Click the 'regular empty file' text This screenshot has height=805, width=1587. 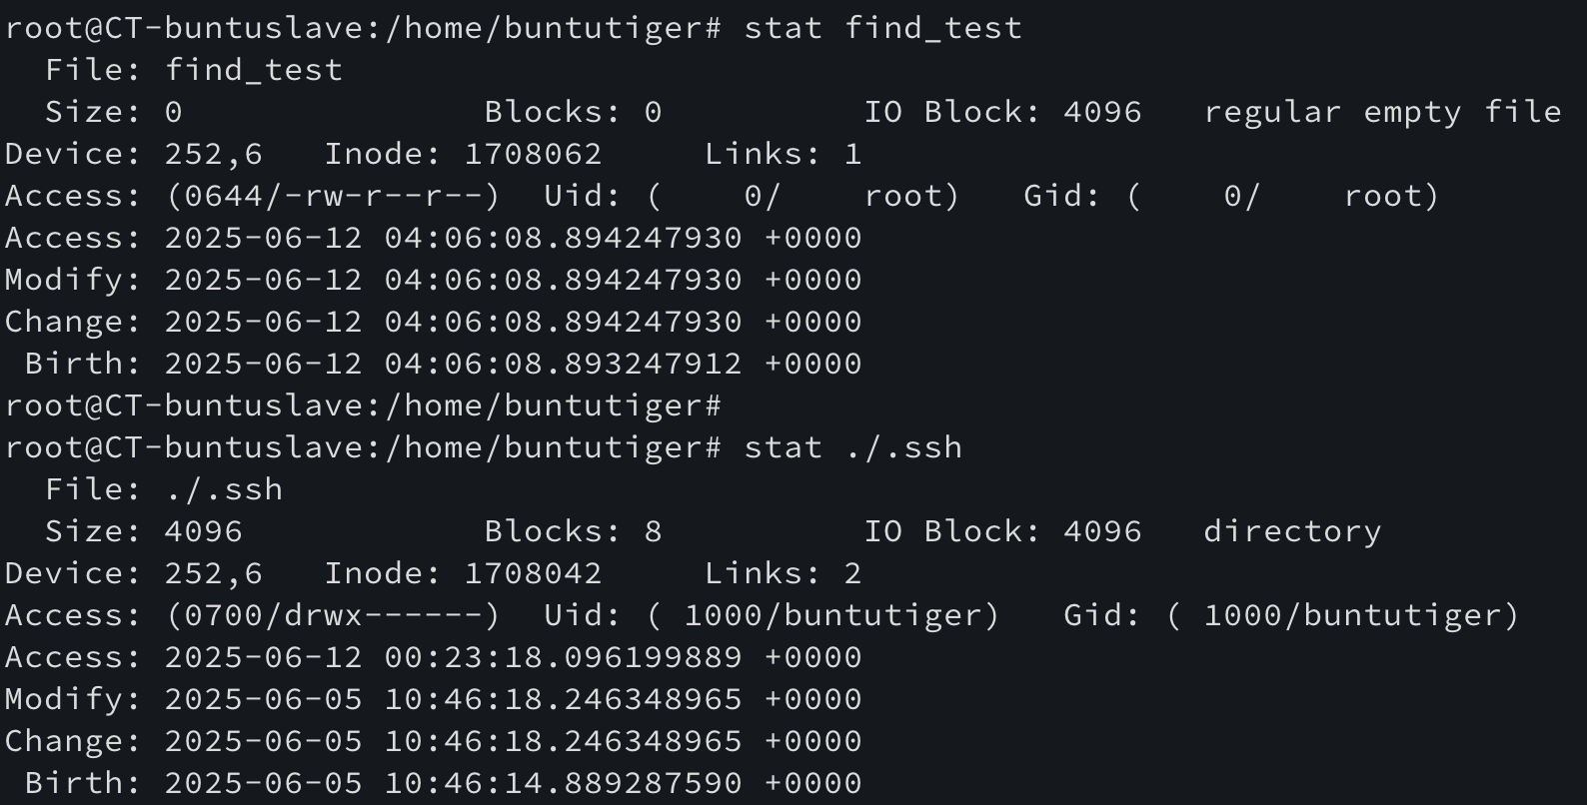point(1381,112)
